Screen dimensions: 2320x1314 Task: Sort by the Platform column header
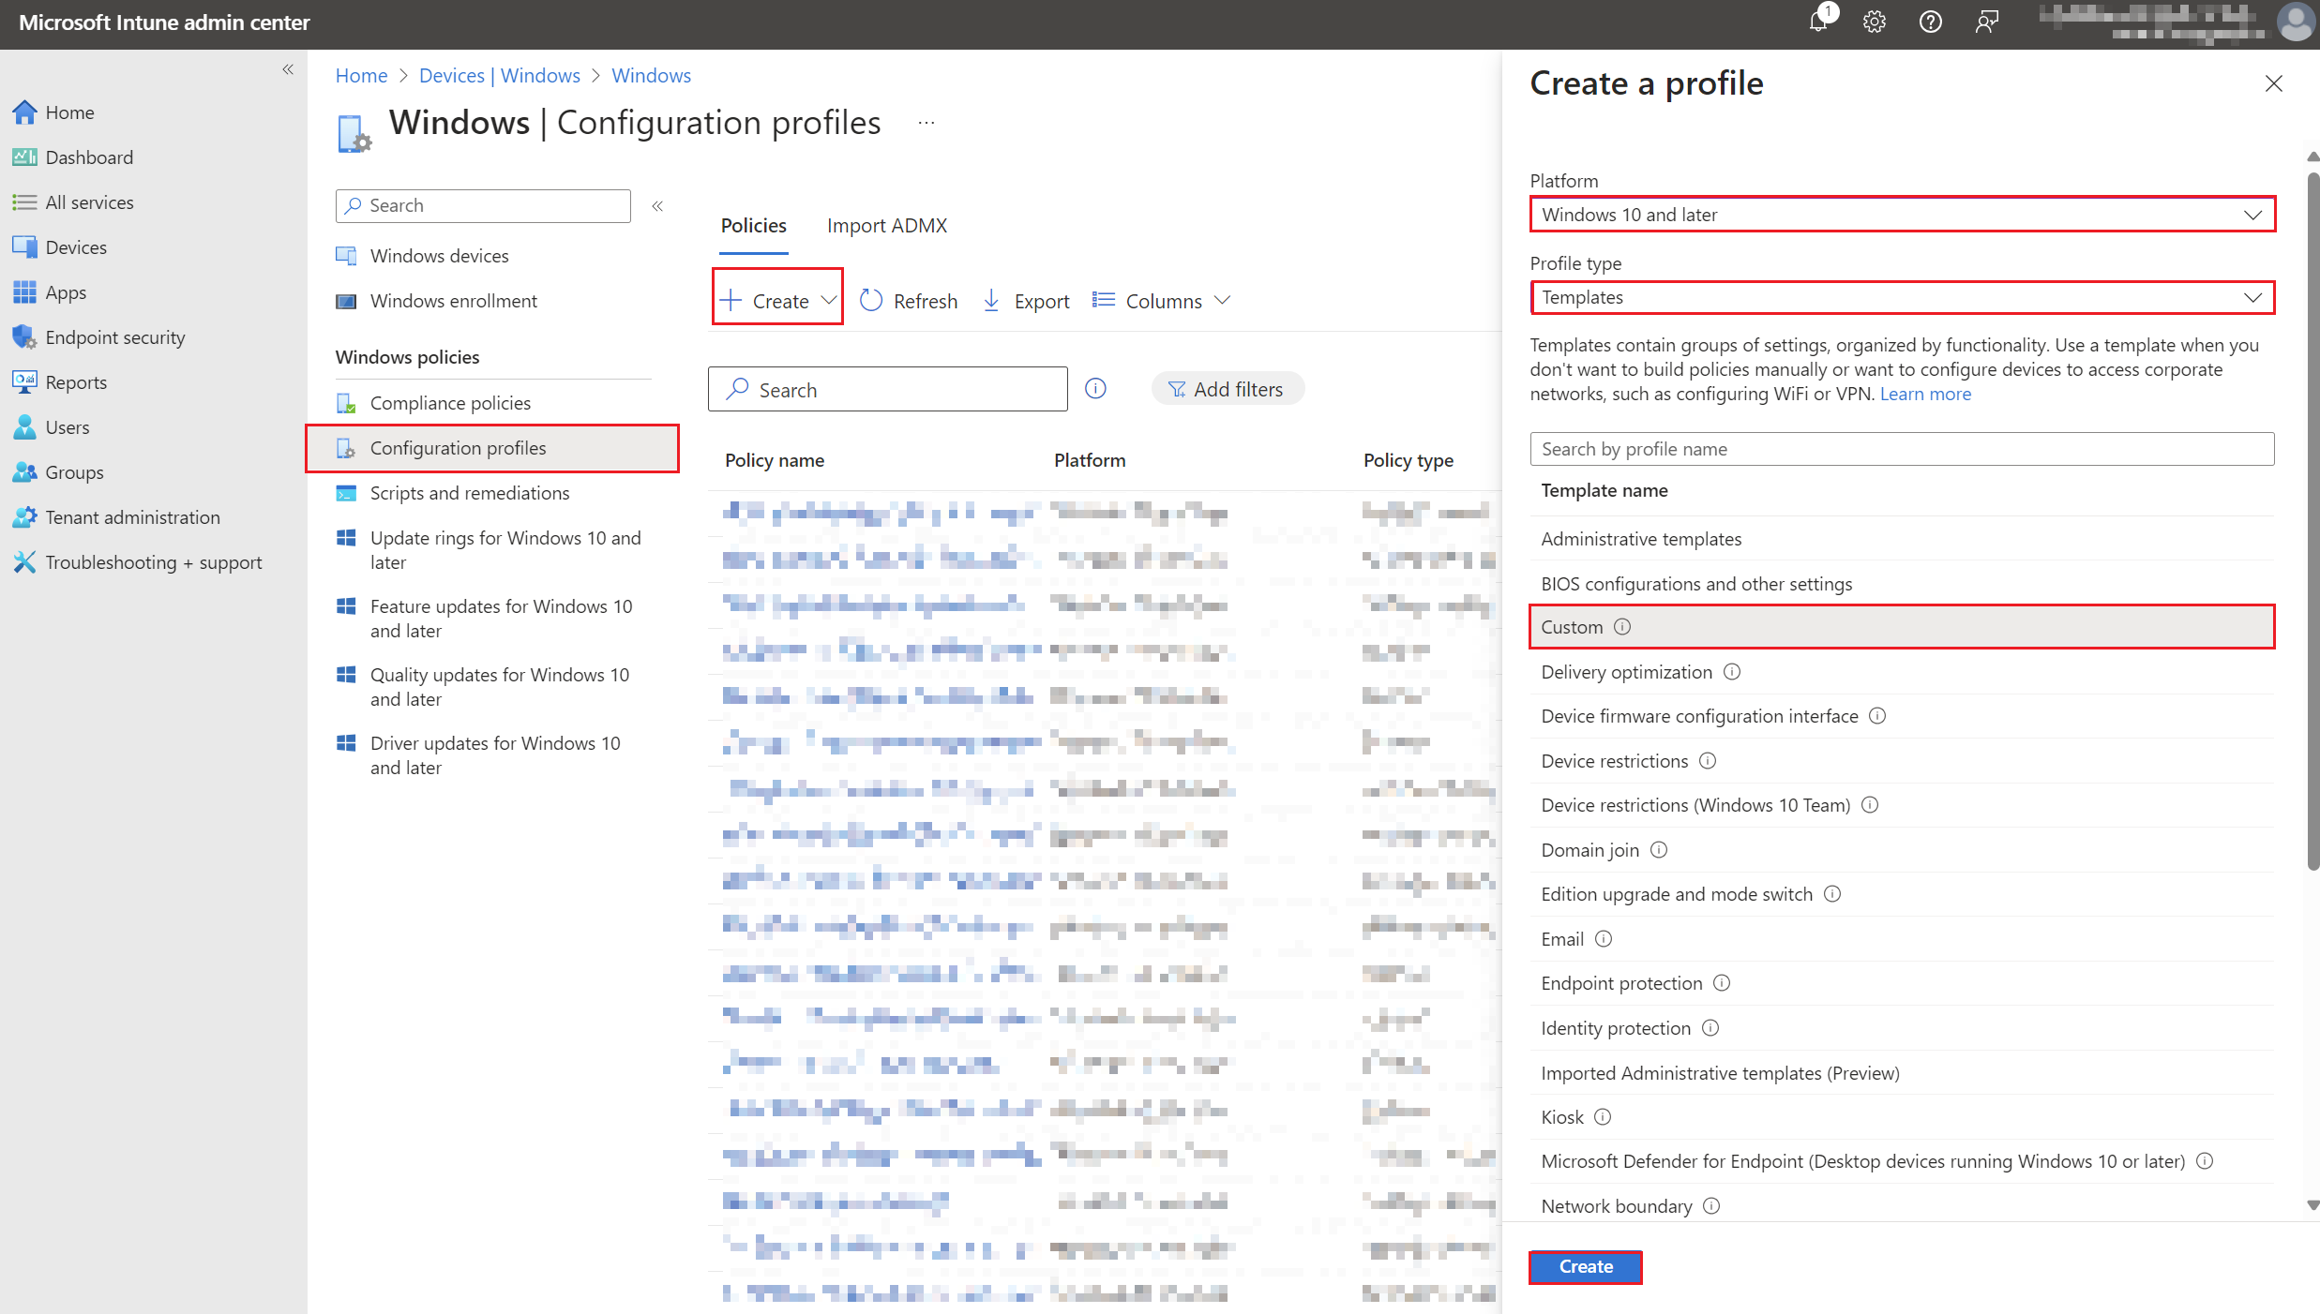coord(1090,460)
